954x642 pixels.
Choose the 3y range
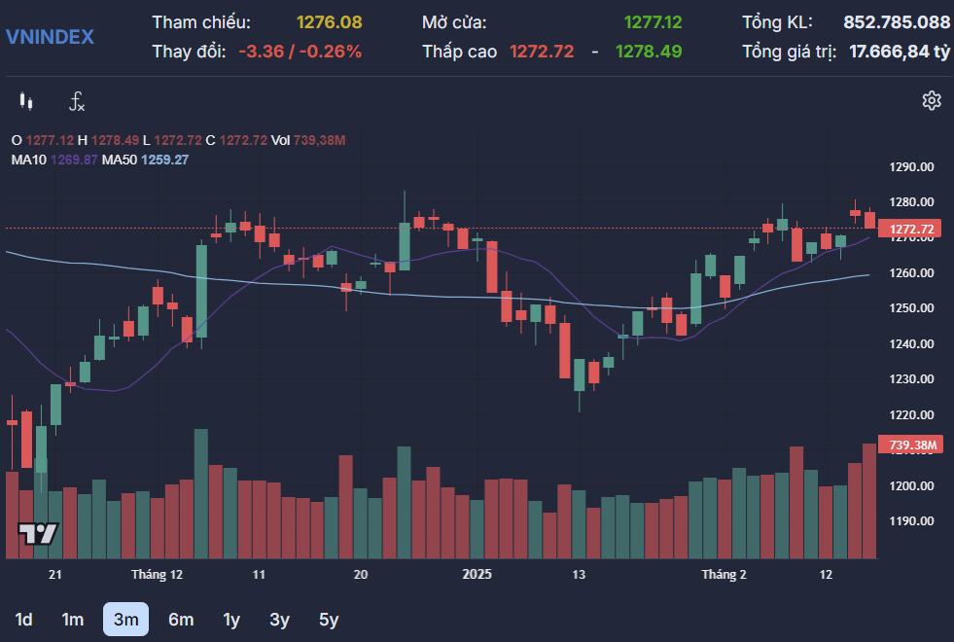[x=280, y=619]
